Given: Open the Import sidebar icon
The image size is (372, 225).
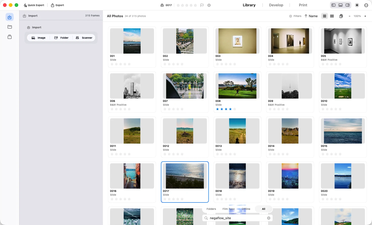Looking at the screenshot, I should tap(10, 17).
